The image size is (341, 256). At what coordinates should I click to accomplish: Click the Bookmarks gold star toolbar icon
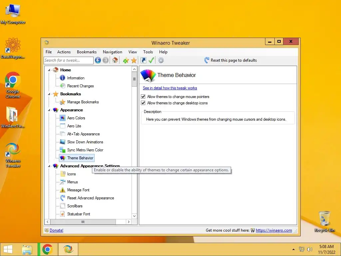tap(134, 60)
